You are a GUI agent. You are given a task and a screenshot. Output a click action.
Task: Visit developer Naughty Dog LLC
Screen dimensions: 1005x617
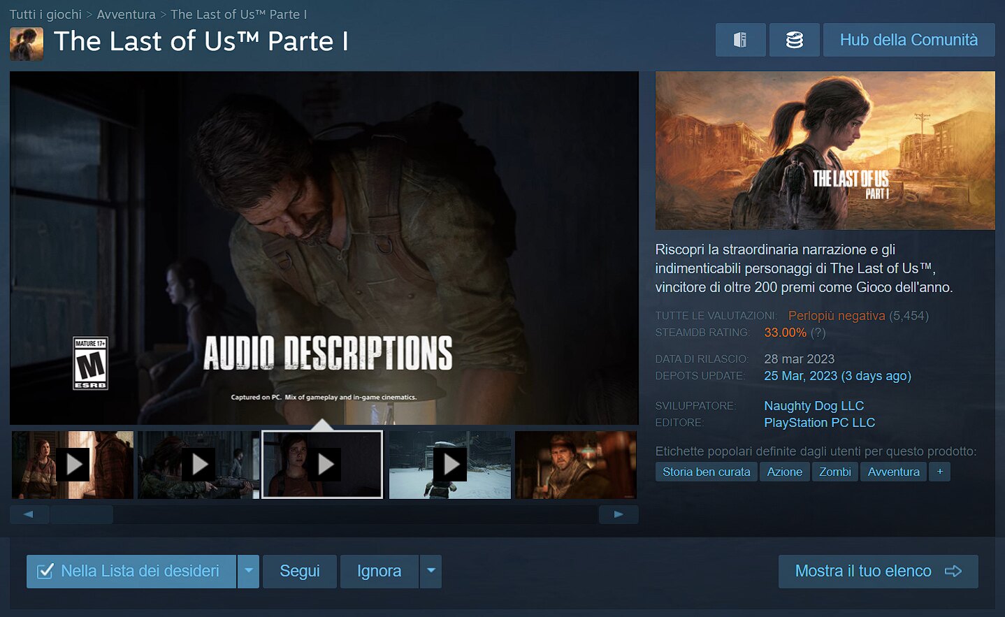tap(814, 406)
